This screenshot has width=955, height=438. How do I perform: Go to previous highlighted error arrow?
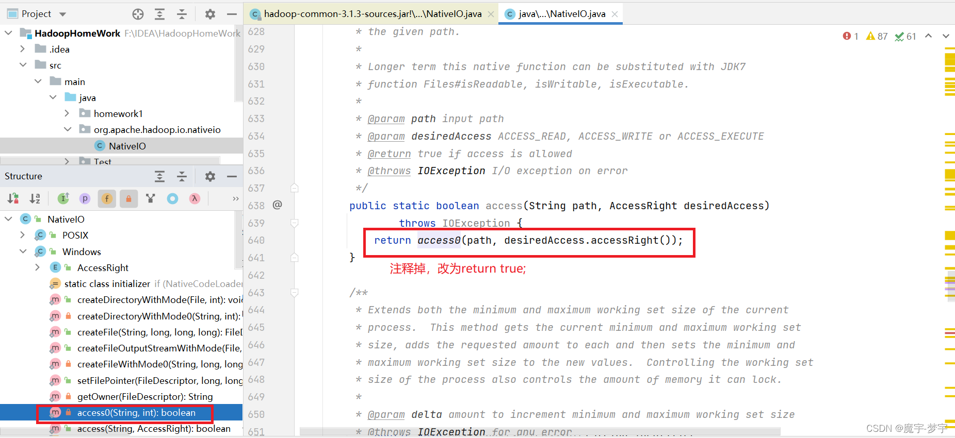pyautogui.click(x=929, y=36)
